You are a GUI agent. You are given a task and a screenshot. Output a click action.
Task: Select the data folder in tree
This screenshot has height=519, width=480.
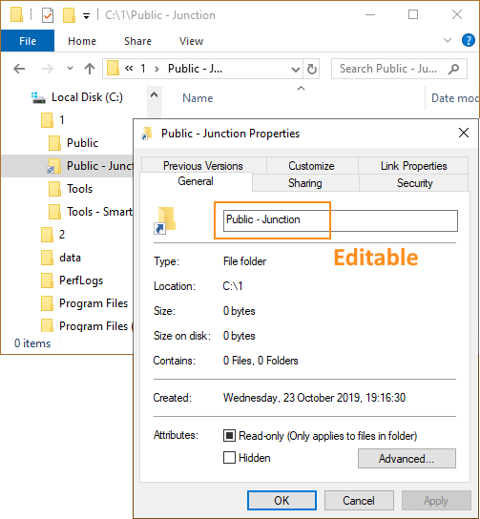coord(70,258)
